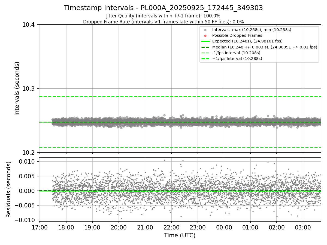The image size is (327, 245).
Task: Click the gray dot marker for the Intervals legend entry
Action: (205, 30)
